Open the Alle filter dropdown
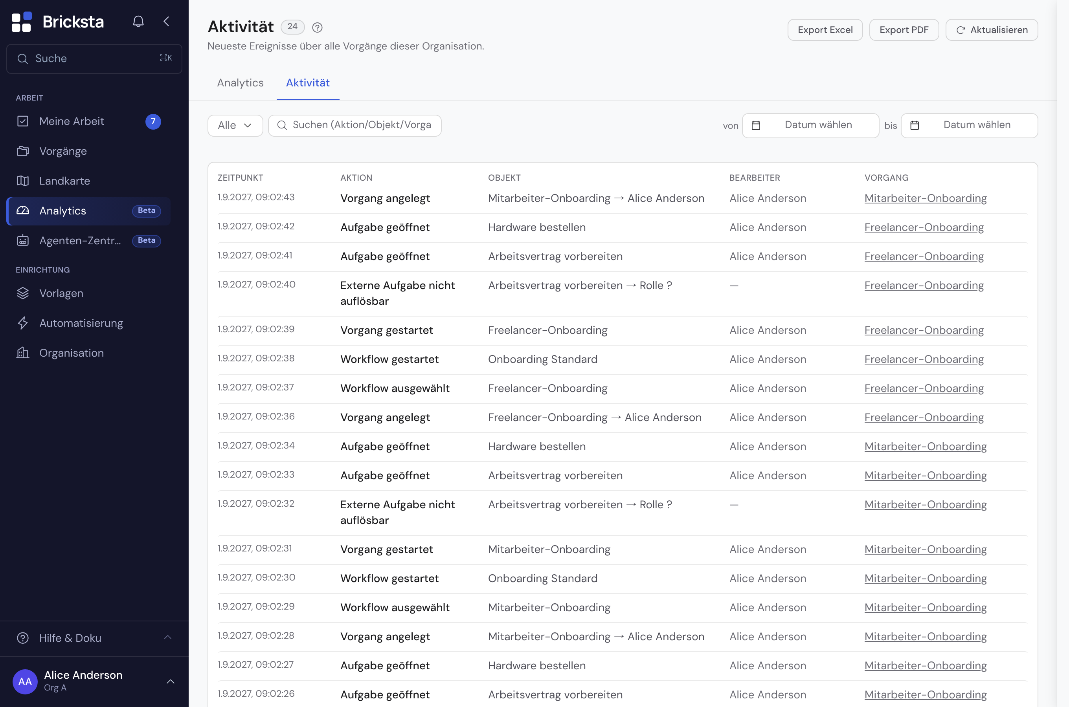Viewport: 1069px width, 707px height. (x=235, y=125)
